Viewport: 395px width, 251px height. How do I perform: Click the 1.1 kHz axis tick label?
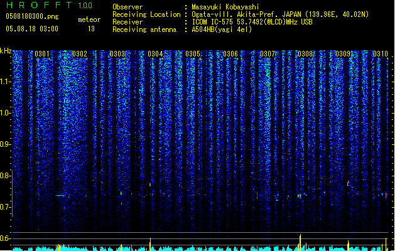pyautogui.click(x=6, y=82)
